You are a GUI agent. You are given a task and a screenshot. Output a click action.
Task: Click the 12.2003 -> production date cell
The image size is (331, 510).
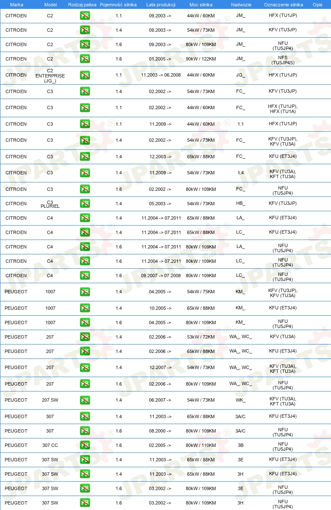click(160, 157)
